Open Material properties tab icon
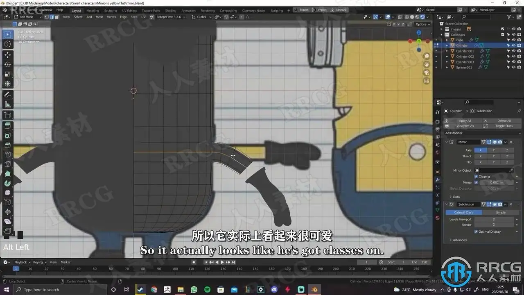The image size is (524, 295). click(x=437, y=218)
